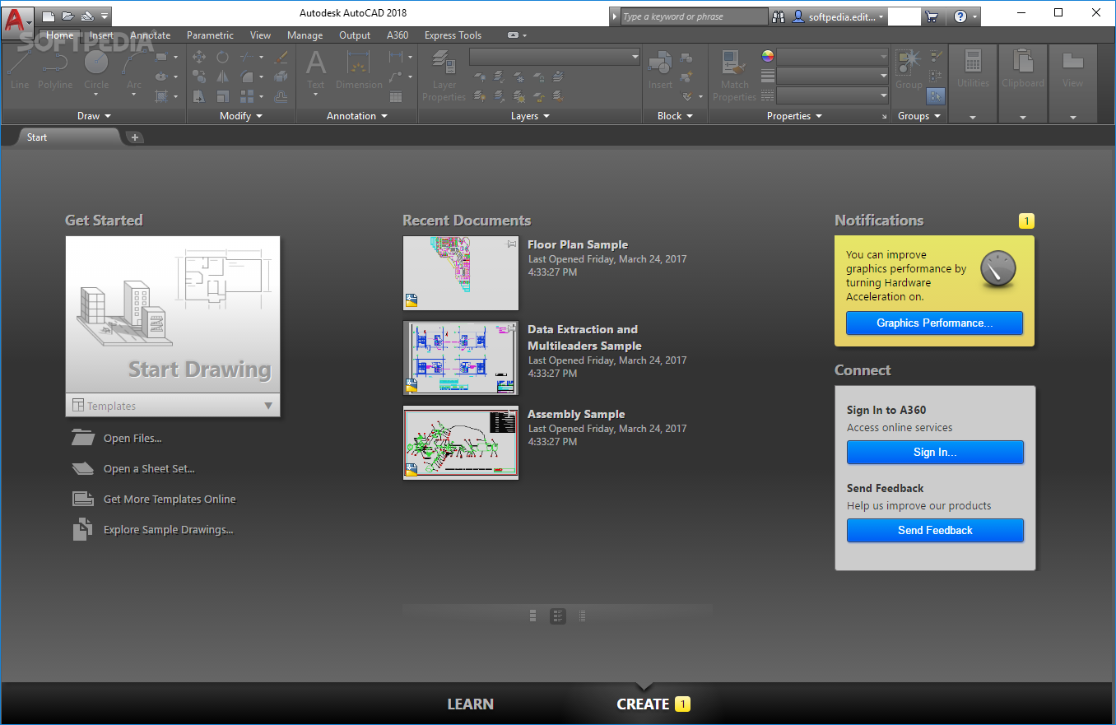This screenshot has height=725, width=1116.
Task: Click the Offset tool icon
Action: pos(281,96)
